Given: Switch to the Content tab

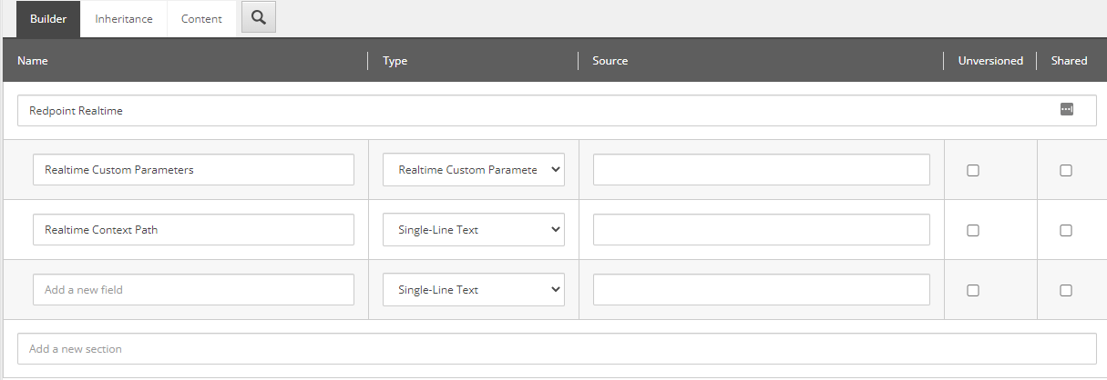Looking at the screenshot, I should coord(201,19).
